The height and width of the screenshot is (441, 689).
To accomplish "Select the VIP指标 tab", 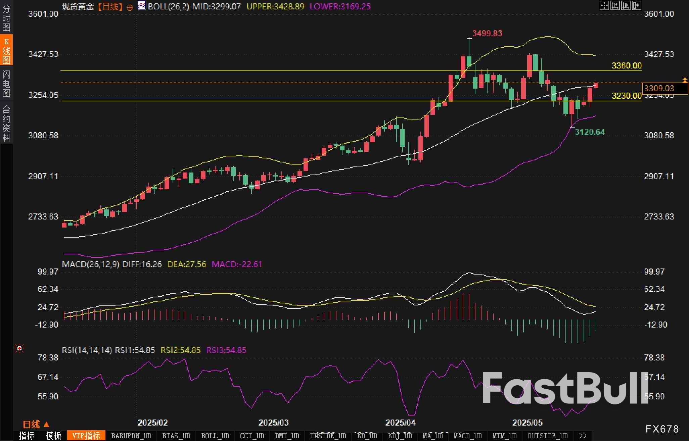I will click(86, 436).
